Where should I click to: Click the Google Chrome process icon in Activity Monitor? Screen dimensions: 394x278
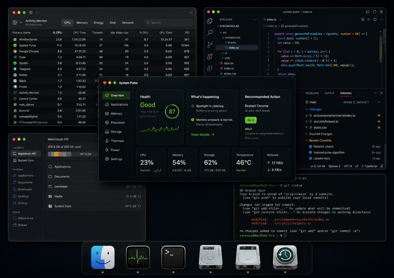pyautogui.click(x=15, y=51)
